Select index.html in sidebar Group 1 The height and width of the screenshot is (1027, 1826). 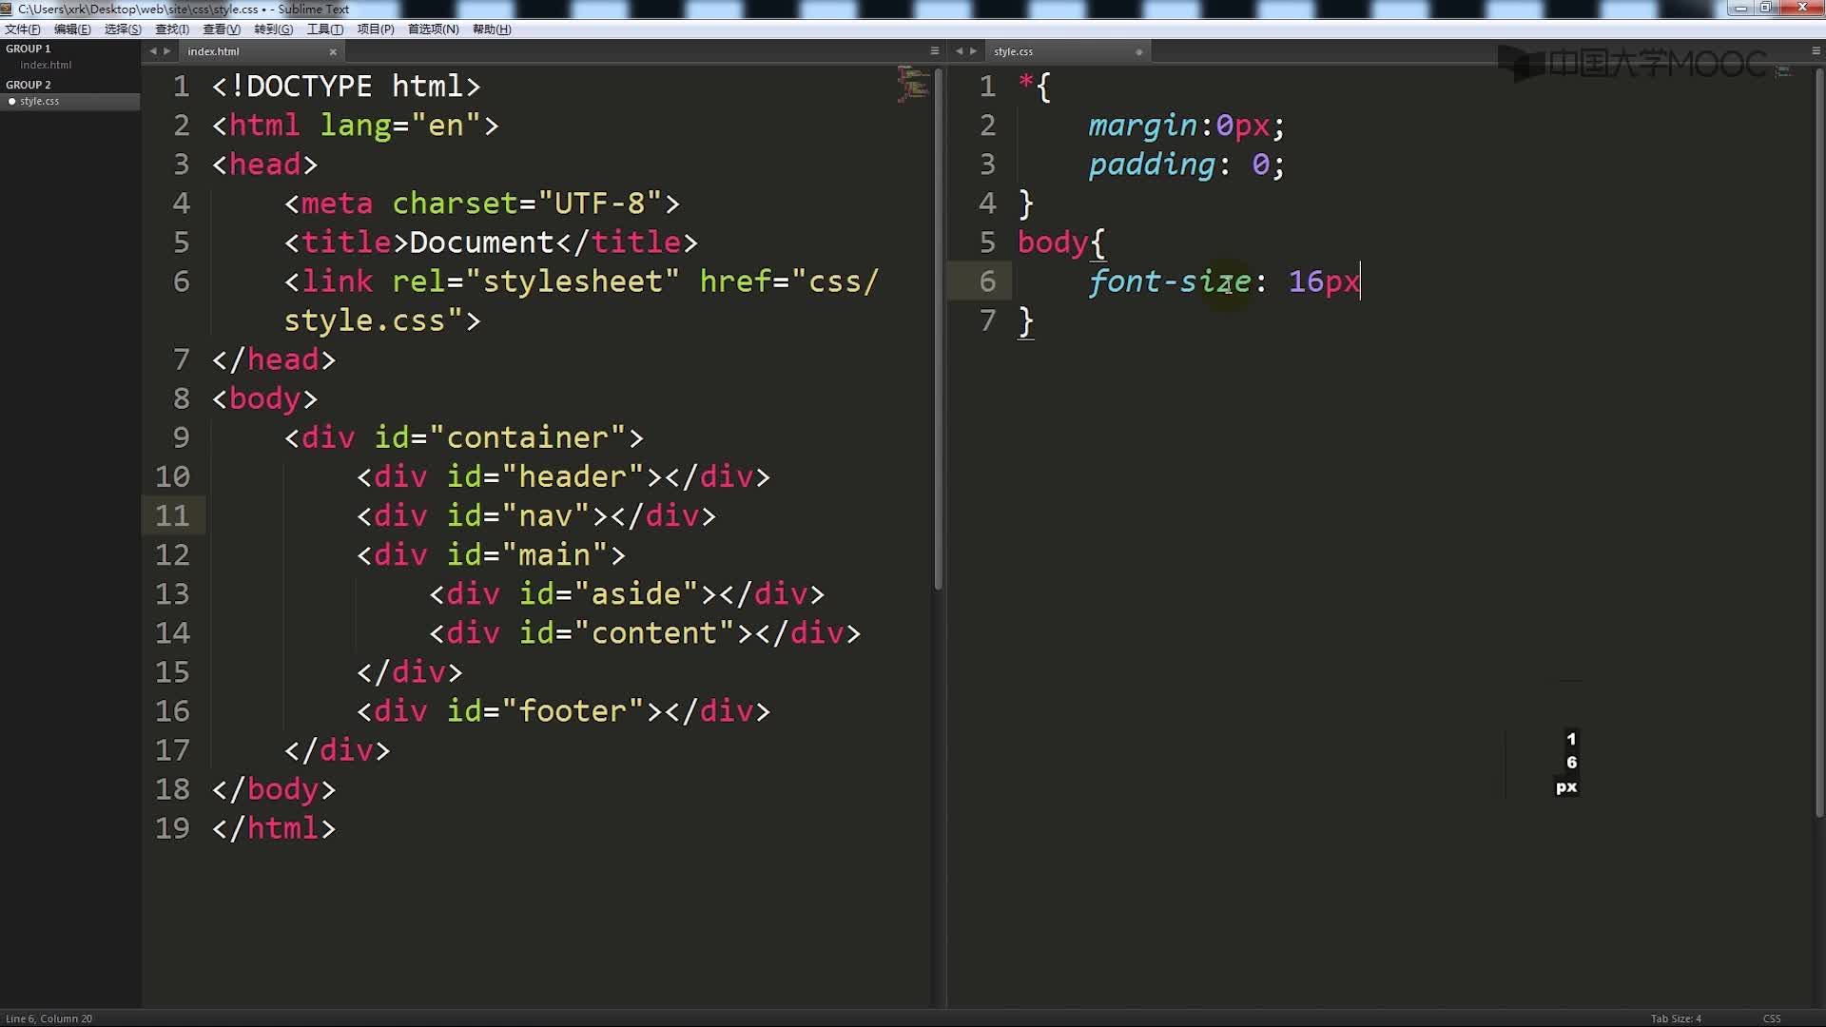click(46, 65)
